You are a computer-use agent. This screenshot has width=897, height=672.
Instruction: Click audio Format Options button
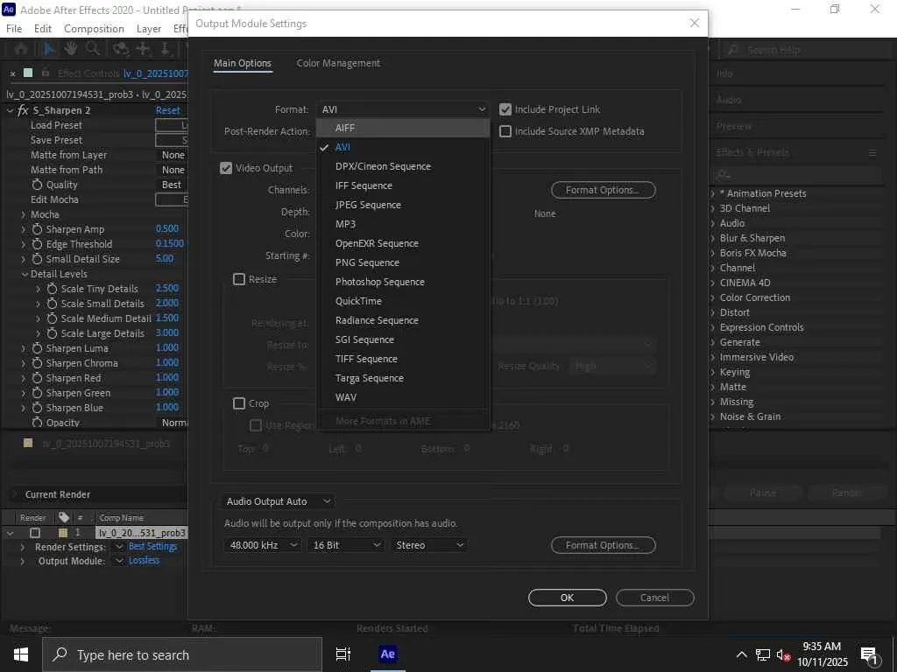[603, 545]
